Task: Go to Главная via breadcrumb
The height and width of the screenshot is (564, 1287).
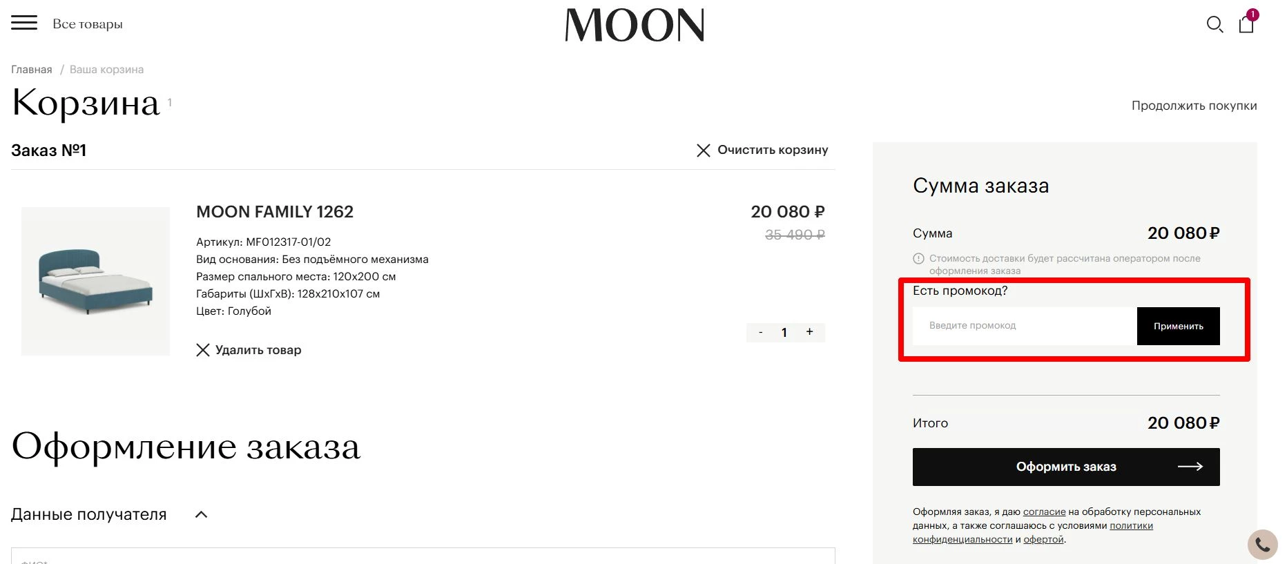Action: pos(31,69)
